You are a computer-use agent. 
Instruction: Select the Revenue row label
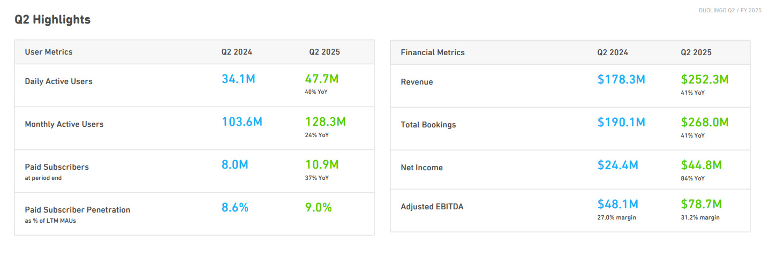pos(417,82)
